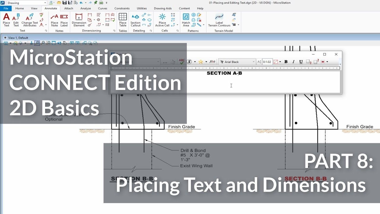Click the Zoom Out view tool
This screenshot has height=214, width=380.
43,43
